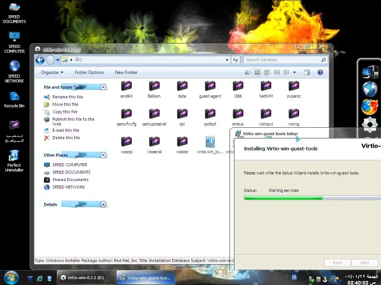This screenshot has width=381, height=285.
Task: Select the guest-agent folder
Action: tap(210, 89)
